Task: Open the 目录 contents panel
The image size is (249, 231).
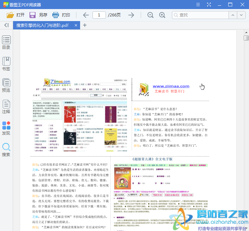Action: pyautogui.click(x=6, y=43)
